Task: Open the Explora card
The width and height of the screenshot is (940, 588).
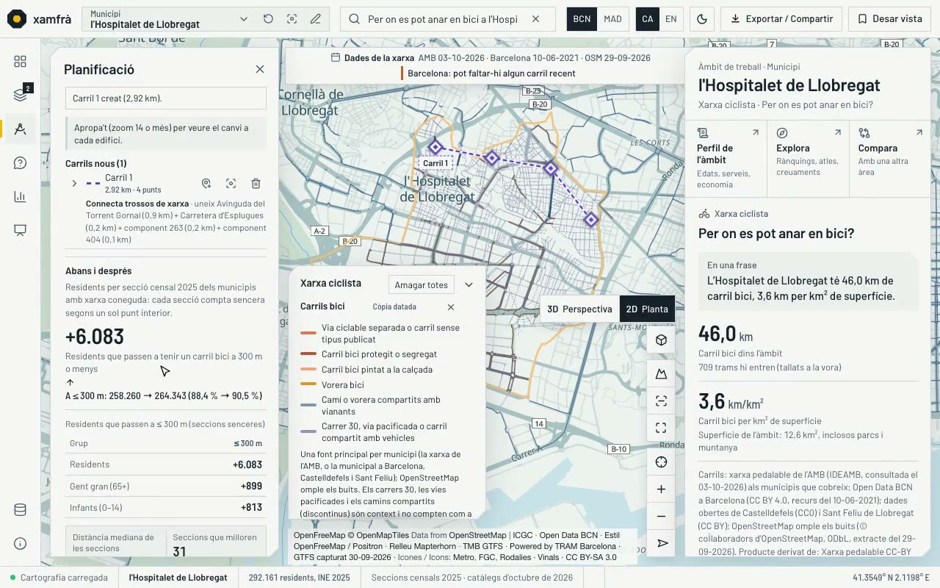Action: tap(808, 159)
